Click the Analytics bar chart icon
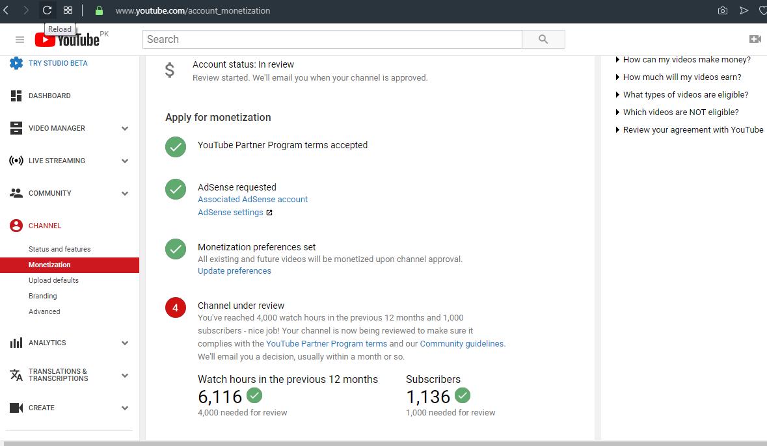The width and height of the screenshot is (767, 446). click(x=16, y=343)
